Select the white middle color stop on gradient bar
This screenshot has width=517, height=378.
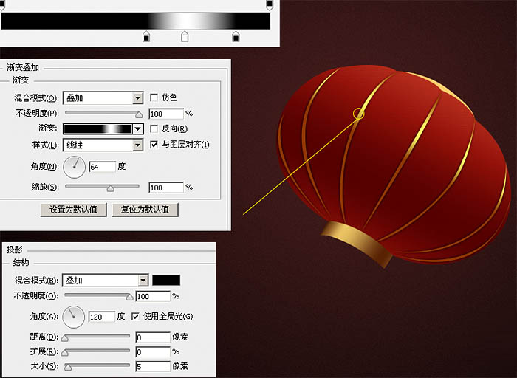(185, 36)
